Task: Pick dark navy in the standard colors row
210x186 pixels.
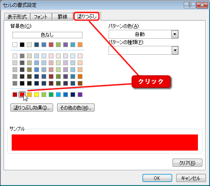Action: [x=73, y=95]
